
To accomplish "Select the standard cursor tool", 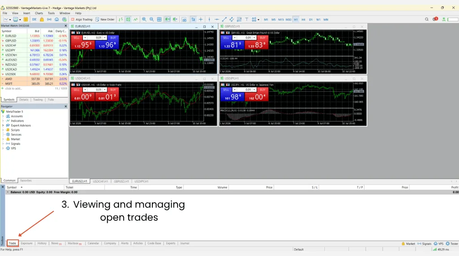I will click(193, 20).
